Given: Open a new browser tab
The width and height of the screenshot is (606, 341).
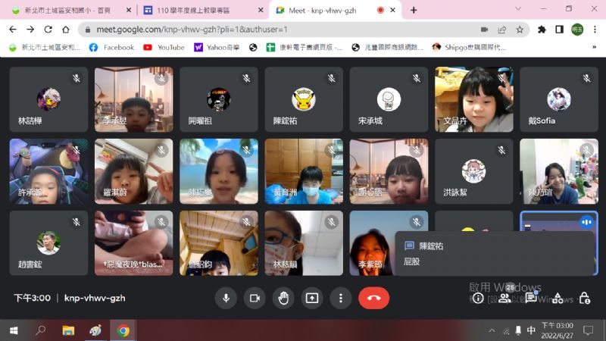Looking at the screenshot, I should click(x=414, y=10).
